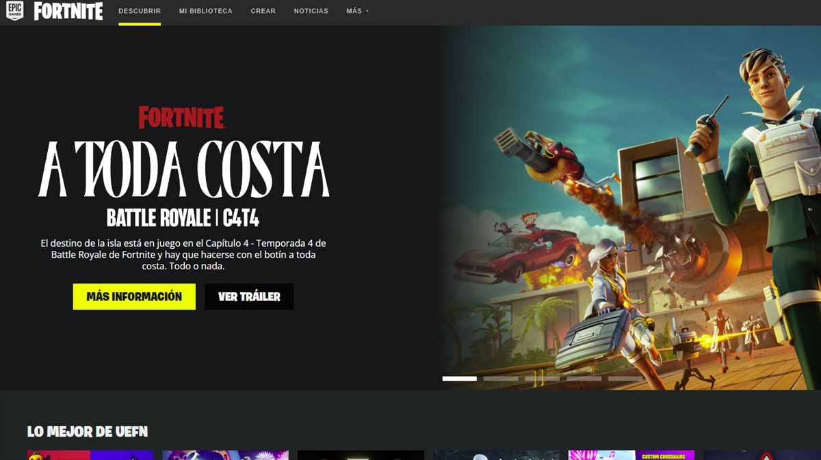Select the fourth carousel slide indicator
Screen dimensions: 821x460
click(584, 378)
